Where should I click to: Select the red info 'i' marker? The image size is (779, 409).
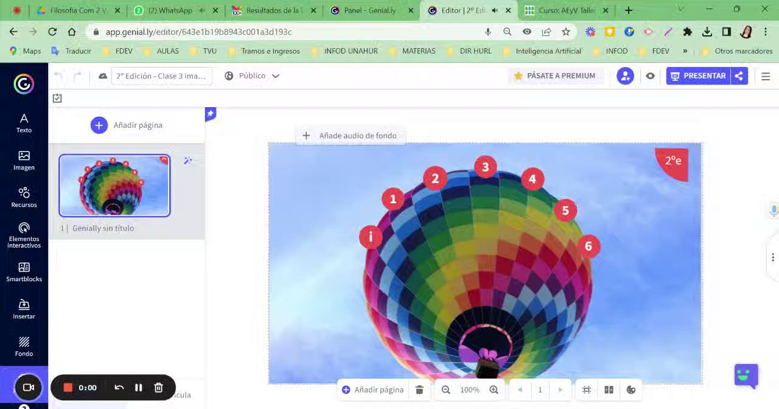tap(371, 237)
